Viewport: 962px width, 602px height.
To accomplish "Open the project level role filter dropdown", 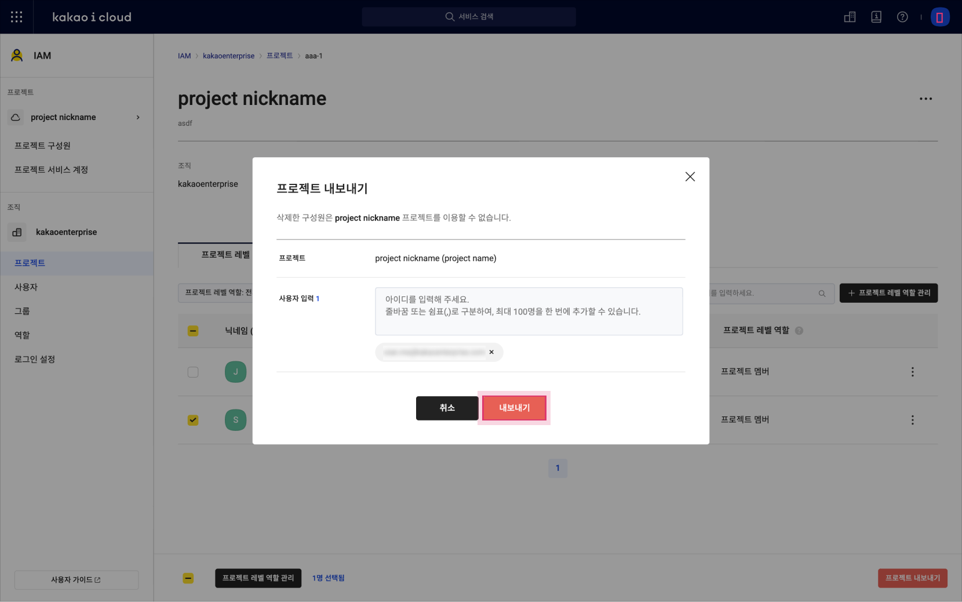I will 216,293.
